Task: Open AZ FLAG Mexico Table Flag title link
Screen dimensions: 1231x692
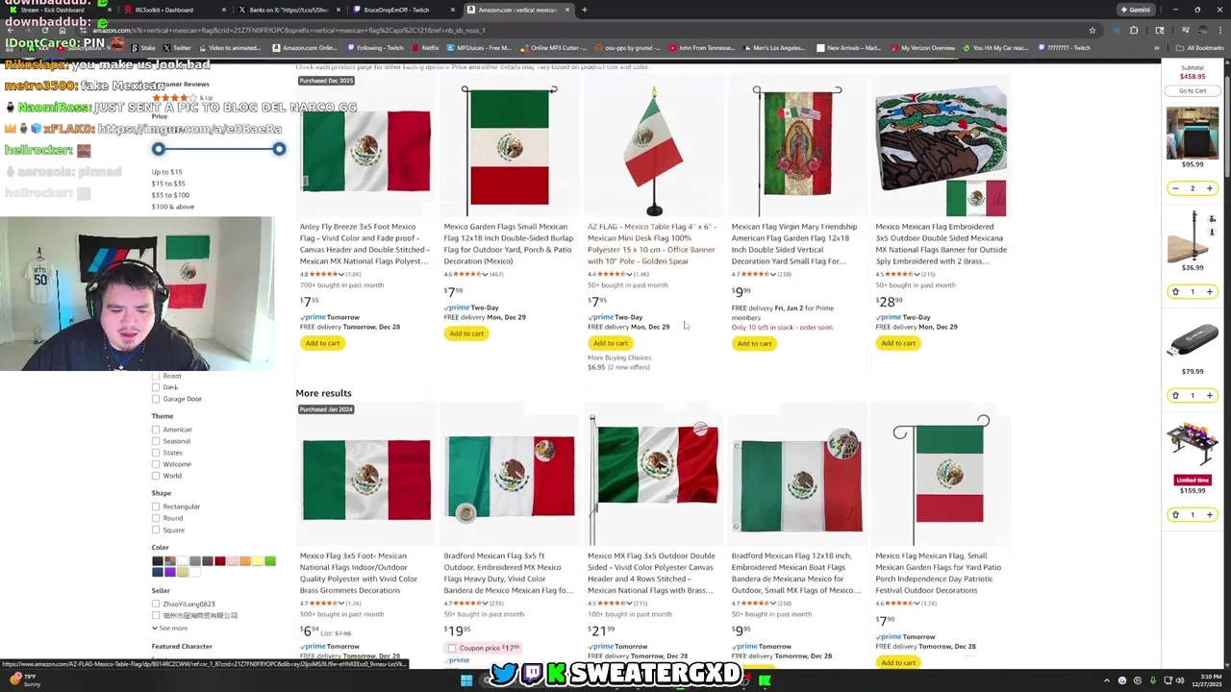Action: [651, 244]
